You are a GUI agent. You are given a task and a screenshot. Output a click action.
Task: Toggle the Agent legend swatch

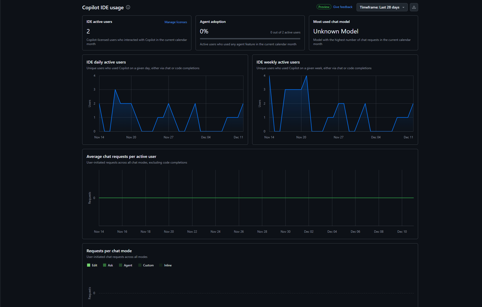click(121, 265)
